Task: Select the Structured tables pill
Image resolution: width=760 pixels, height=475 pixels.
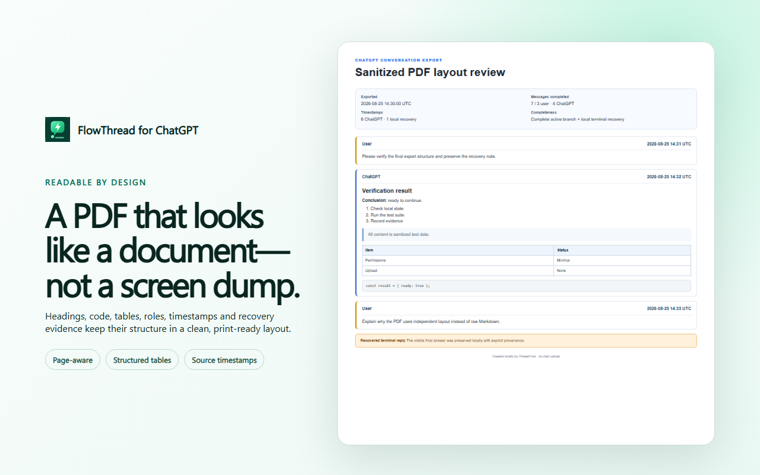Action: [142, 360]
